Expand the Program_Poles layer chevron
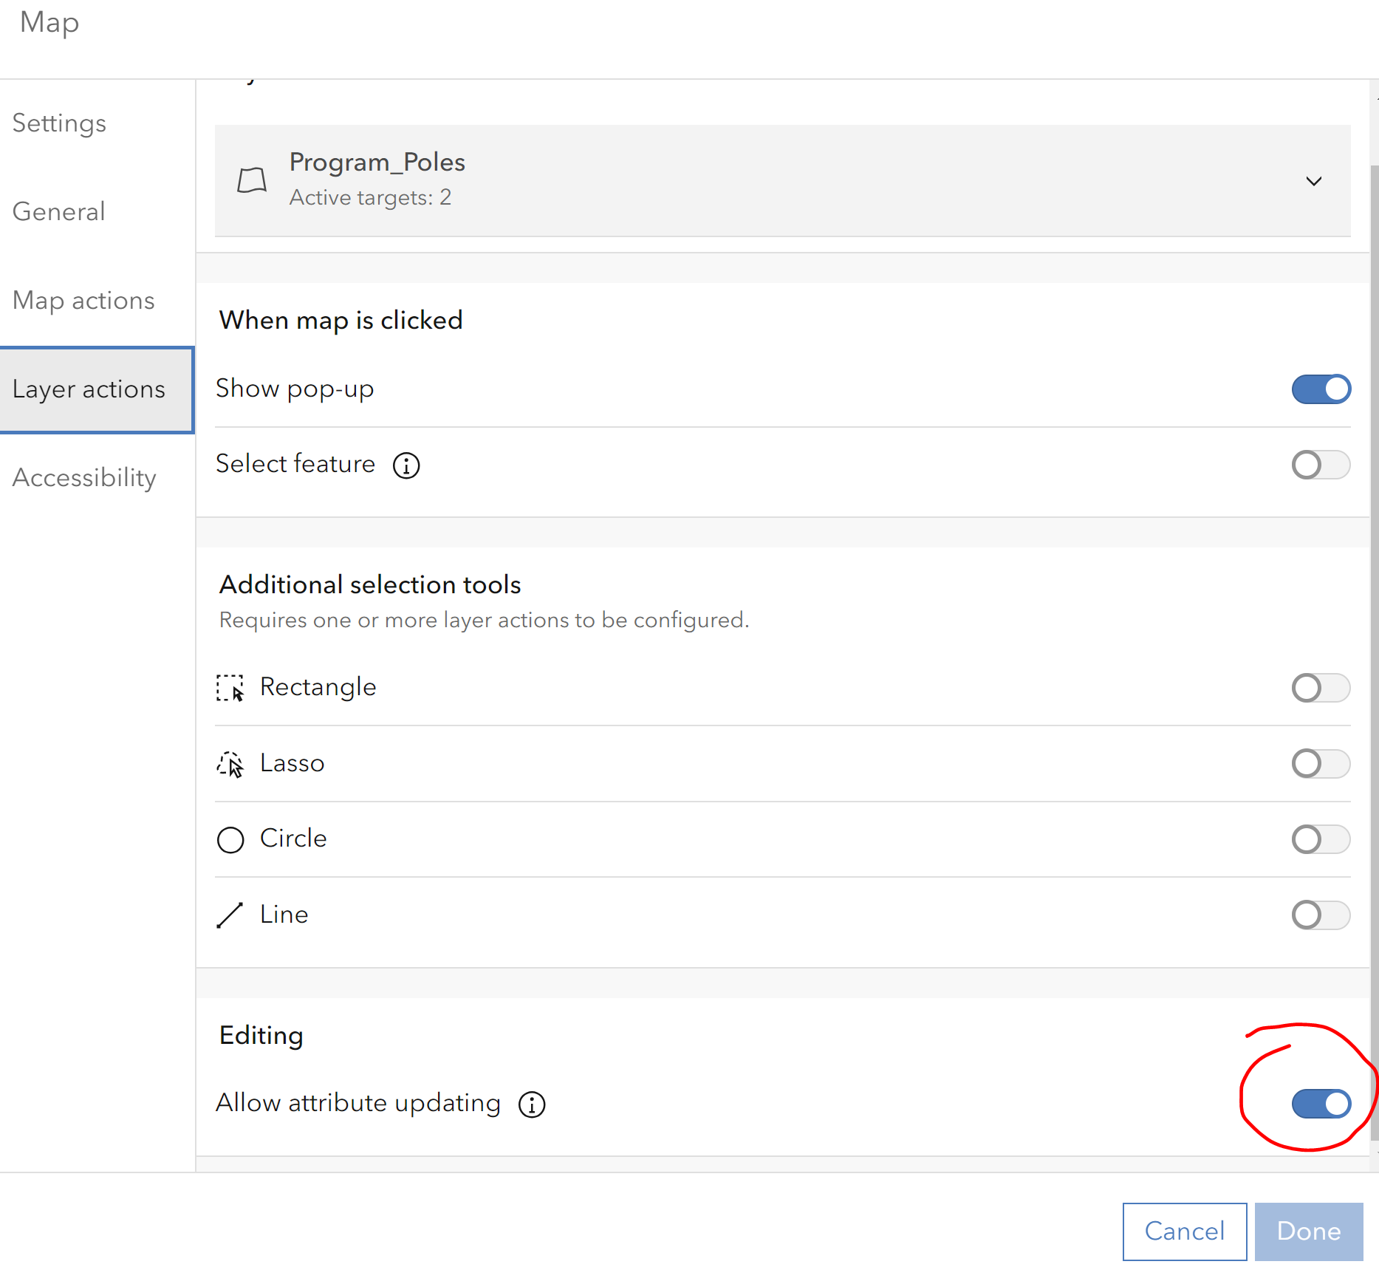 click(1313, 181)
